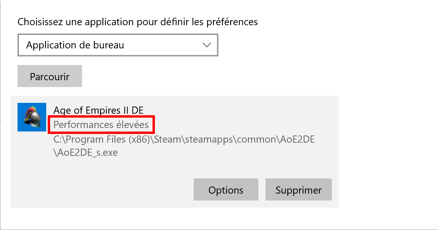This screenshot has height=230, width=438.
Task: Click the red-outlined graphics preference text
Action: (x=101, y=125)
